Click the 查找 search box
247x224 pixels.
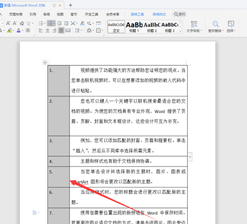pos(179,14)
